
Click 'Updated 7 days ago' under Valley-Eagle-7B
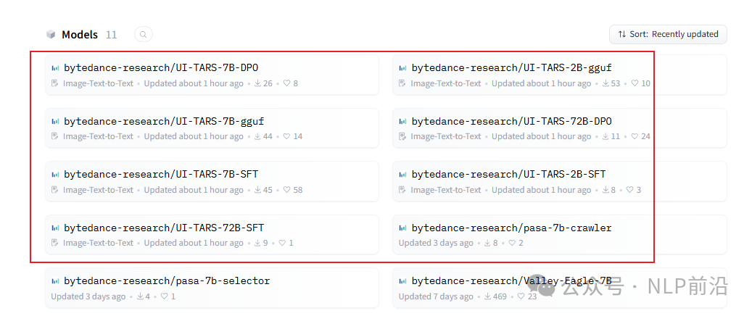click(x=436, y=296)
